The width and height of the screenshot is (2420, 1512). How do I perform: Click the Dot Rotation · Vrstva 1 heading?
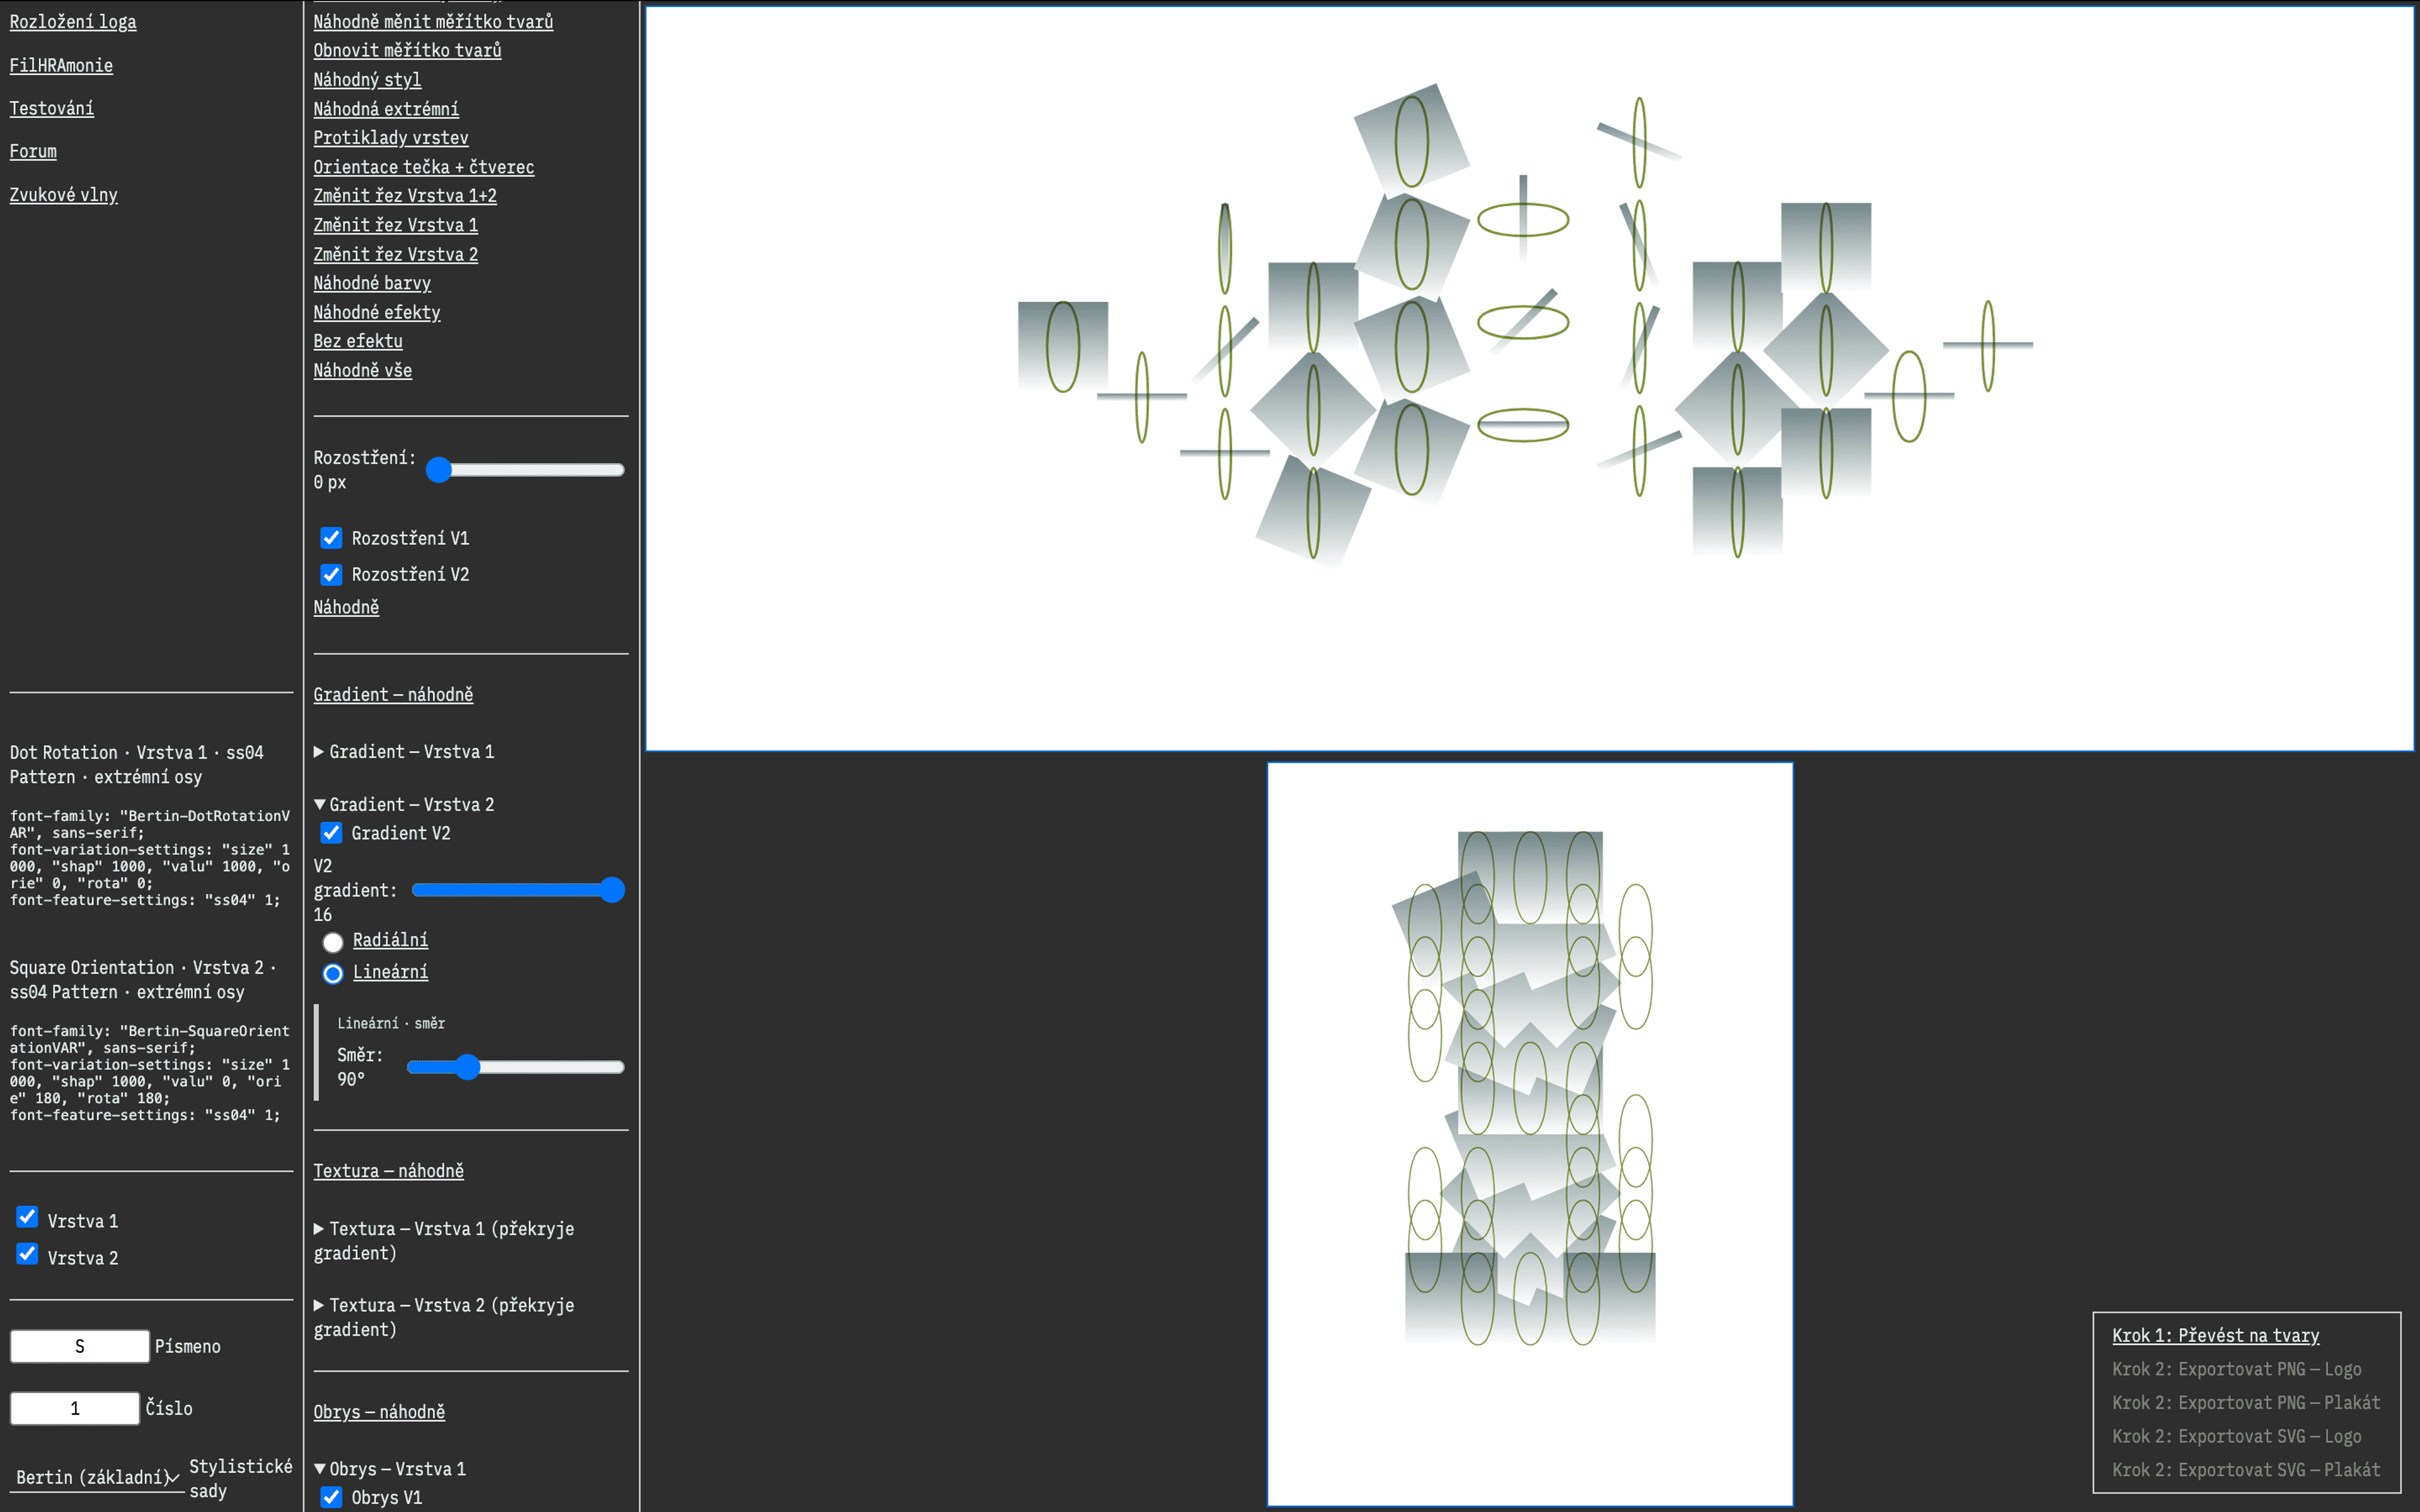click(137, 764)
